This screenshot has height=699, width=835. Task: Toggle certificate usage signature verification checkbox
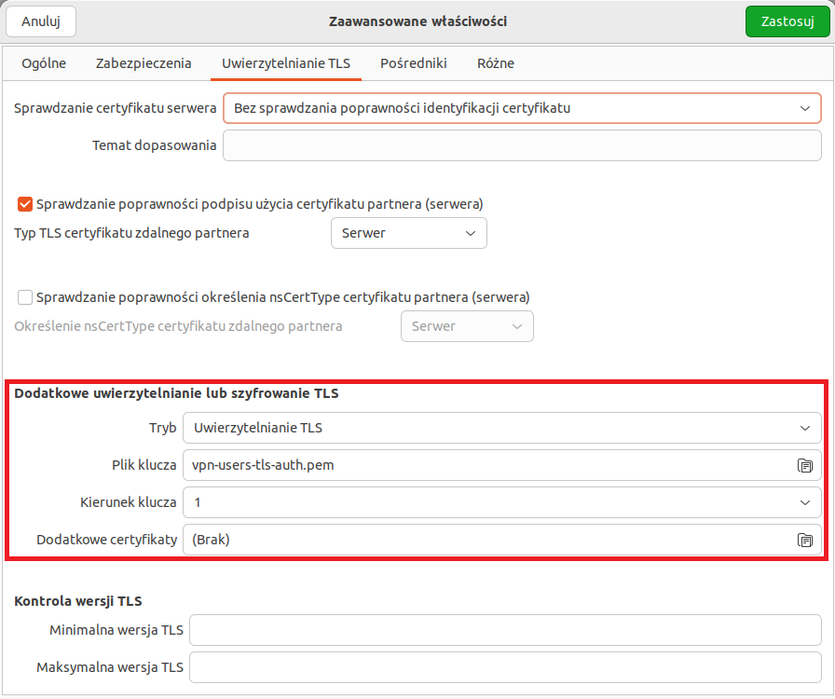(x=25, y=204)
